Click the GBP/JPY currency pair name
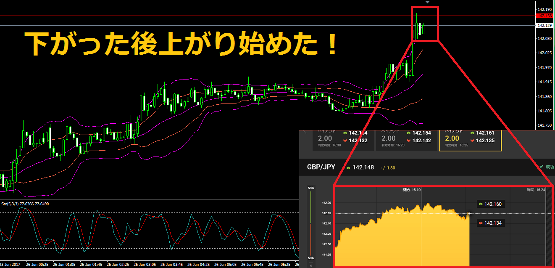This screenshot has width=555, height=268. (321, 167)
